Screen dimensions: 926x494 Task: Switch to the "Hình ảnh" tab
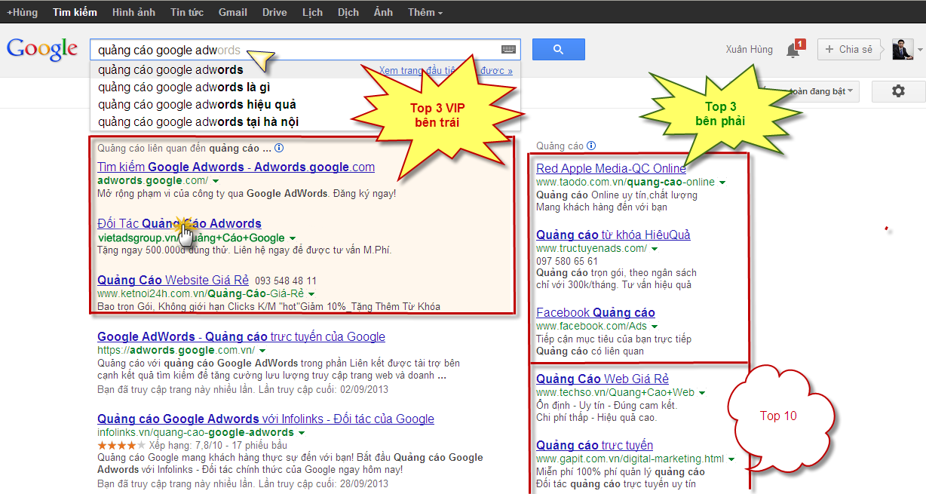click(133, 12)
